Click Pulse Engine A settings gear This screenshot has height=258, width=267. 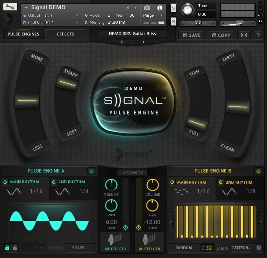(91, 171)
